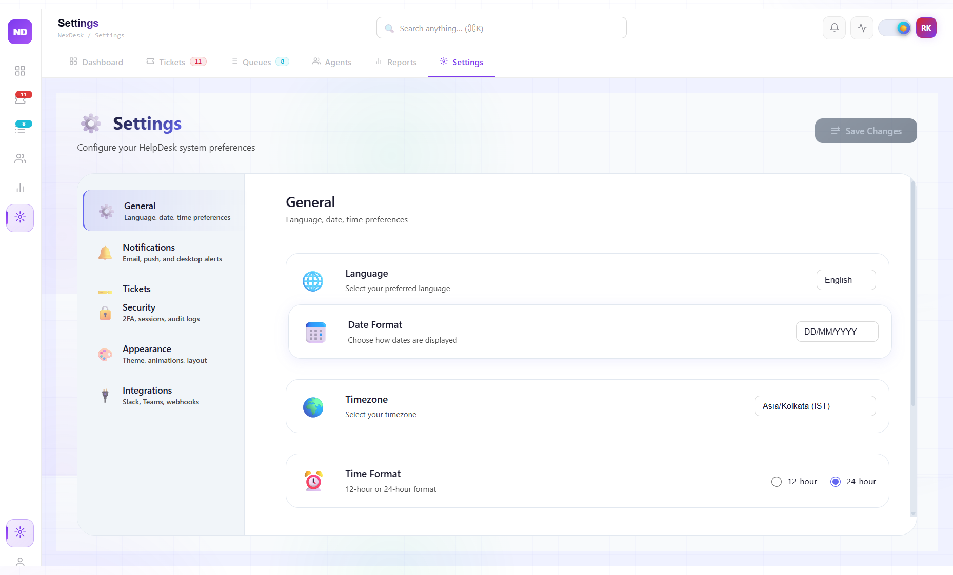The image size is (953, 575).
Task: Open the Dashboard grid icon in sidebar
Action: pyautogui.click(x=20, y=71)
